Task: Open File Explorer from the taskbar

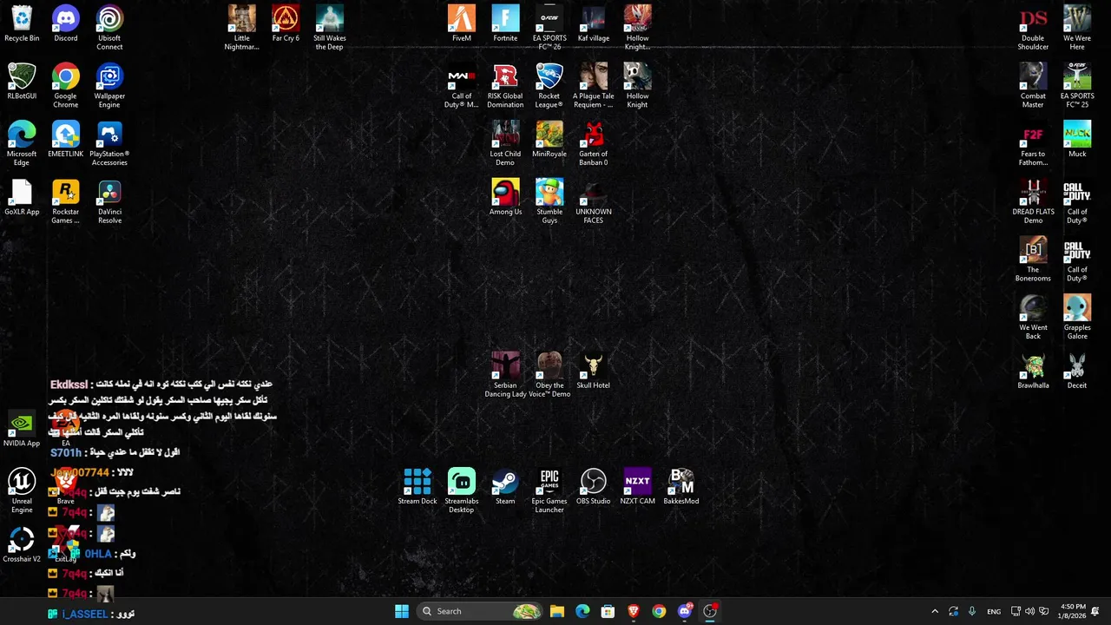Action: (x=557, y=611)
